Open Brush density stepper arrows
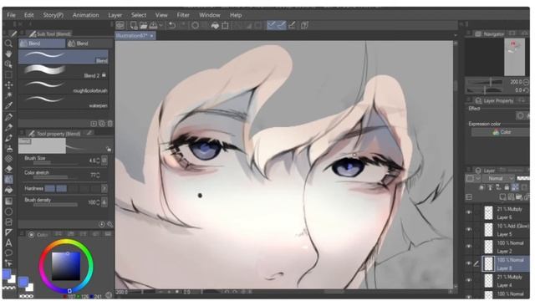 99,202
